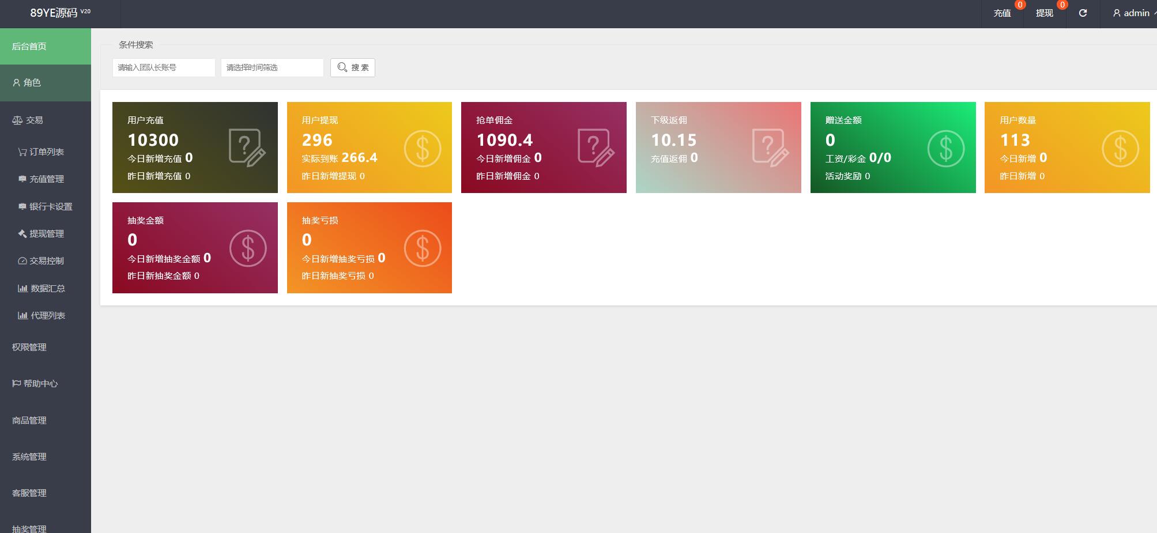Click the 用户提现 total 296
Screen dimensions: 1157x533
[317, 140]
